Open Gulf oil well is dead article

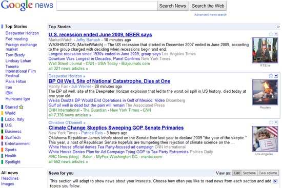click(87, 105)
